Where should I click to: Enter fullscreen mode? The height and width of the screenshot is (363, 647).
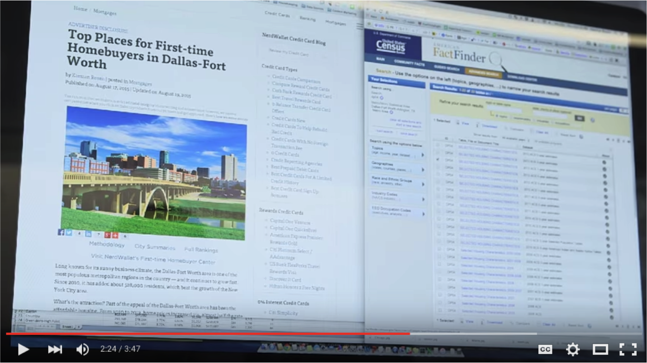tap(628, 349)
